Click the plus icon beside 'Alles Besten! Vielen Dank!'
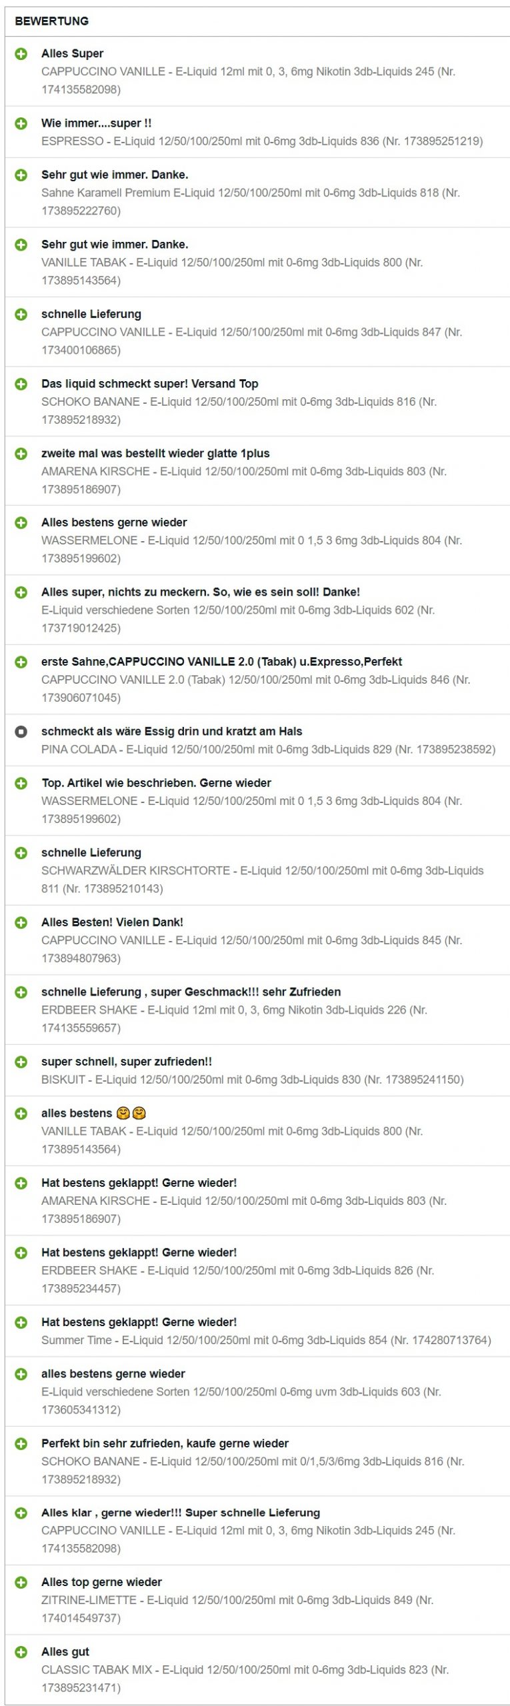Viewport: 510px width, 1706px height. tap(21, 922)
